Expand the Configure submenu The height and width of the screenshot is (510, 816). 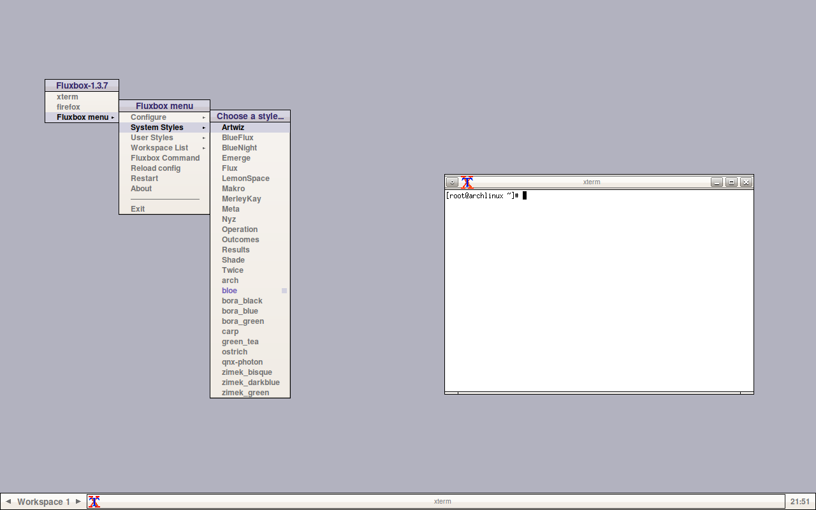pyautogui.click(x=164, y=117)
